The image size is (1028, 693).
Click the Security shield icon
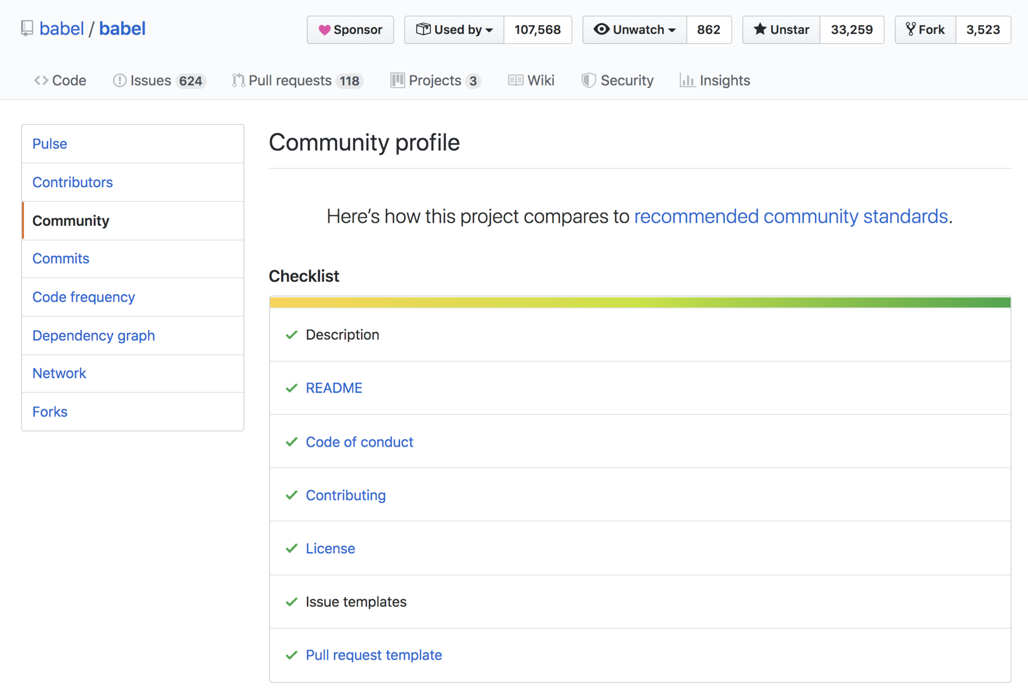[x=588, y=81]
